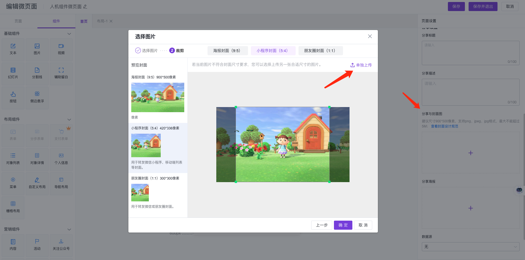Add the 分步表单 step form component

pos(37,135)
